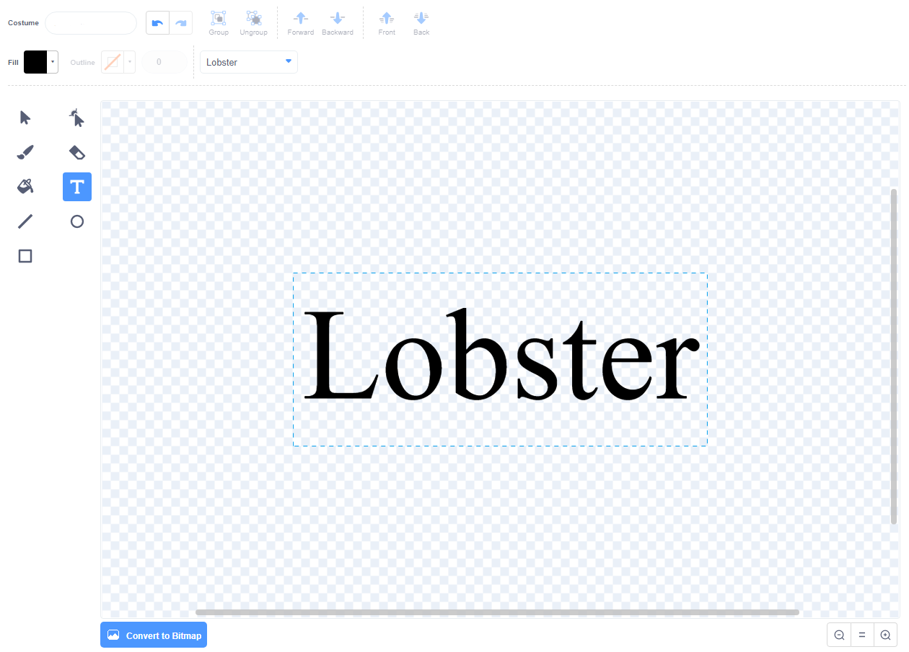Select the Reshape tool
The height and width of the screenshot is (652, 909).
[x=76, y=118]
